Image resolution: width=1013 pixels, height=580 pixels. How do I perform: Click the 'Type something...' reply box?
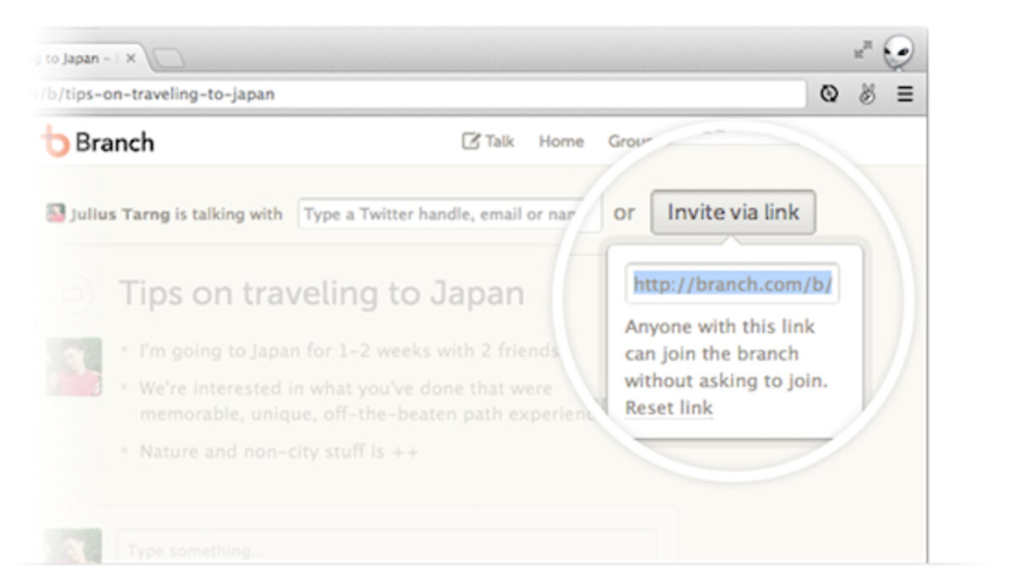click(x=385, y=550)
